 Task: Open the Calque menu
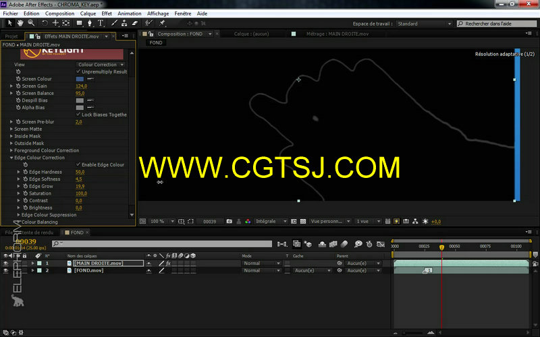pyautogui.click(x=88, y=13)
